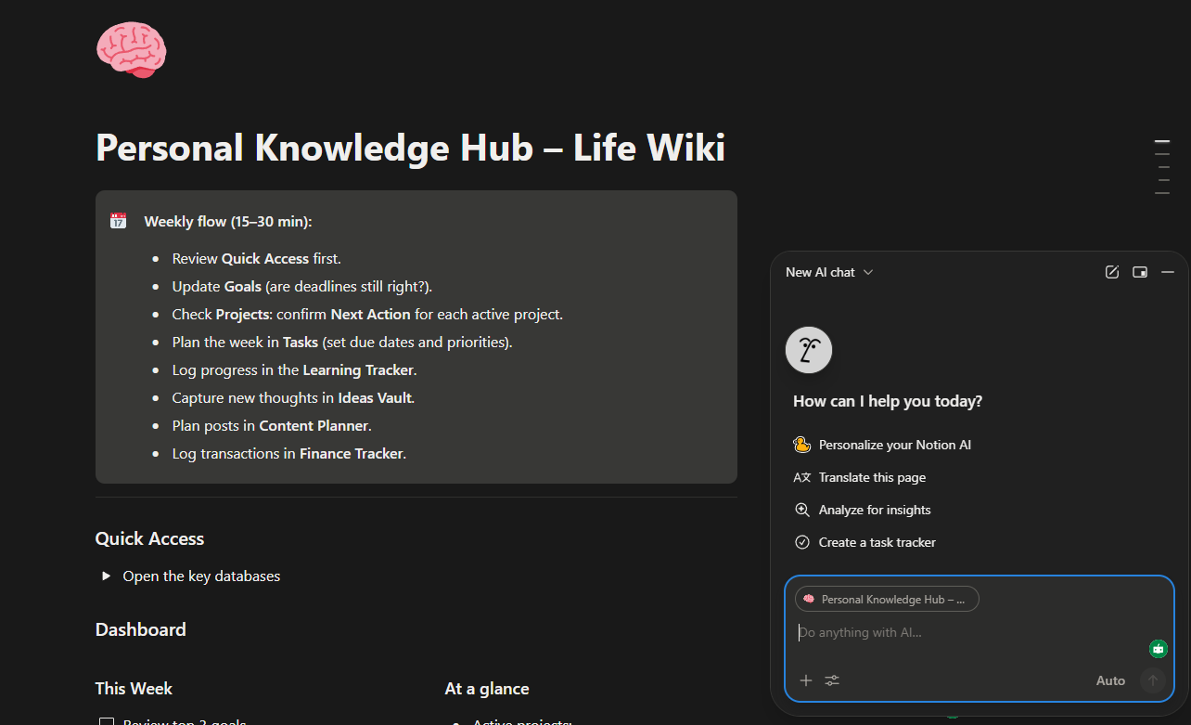Viewport: 1191px width, 725px height.
Task: Click the plus icon to add context
Action: 806,680
